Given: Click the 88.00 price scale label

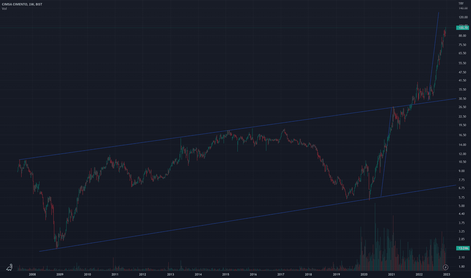Looking at the screenshot, I should [x=462, y=36].
